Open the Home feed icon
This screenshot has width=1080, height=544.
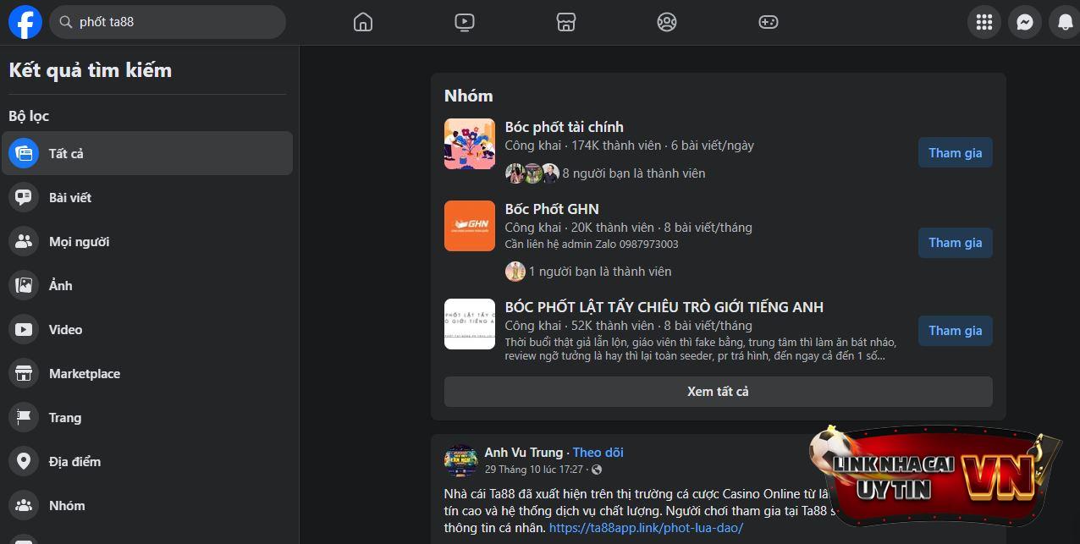click(x=363, y=22)
